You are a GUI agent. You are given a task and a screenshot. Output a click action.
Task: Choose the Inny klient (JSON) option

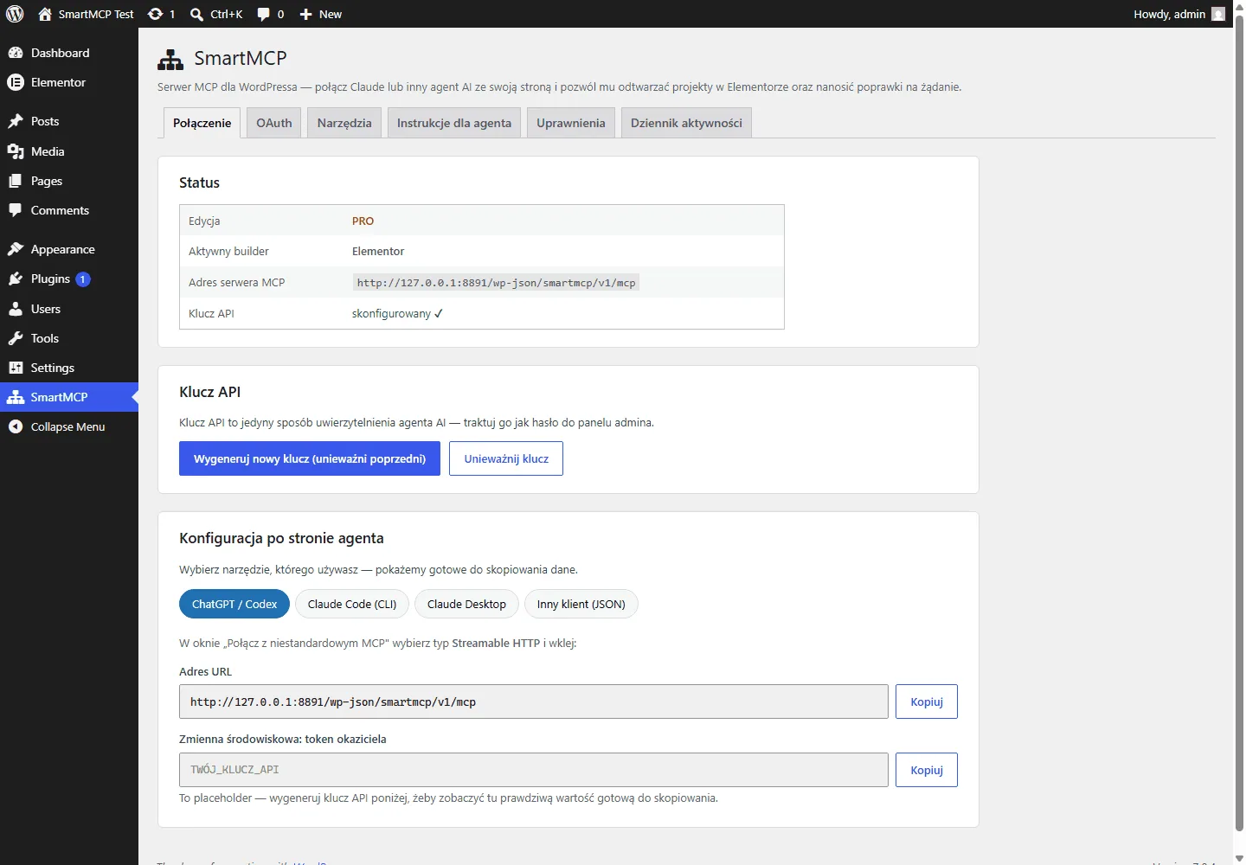click(581, 604)
